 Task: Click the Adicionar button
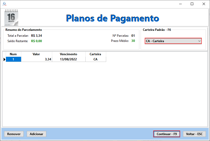(36, 134)
